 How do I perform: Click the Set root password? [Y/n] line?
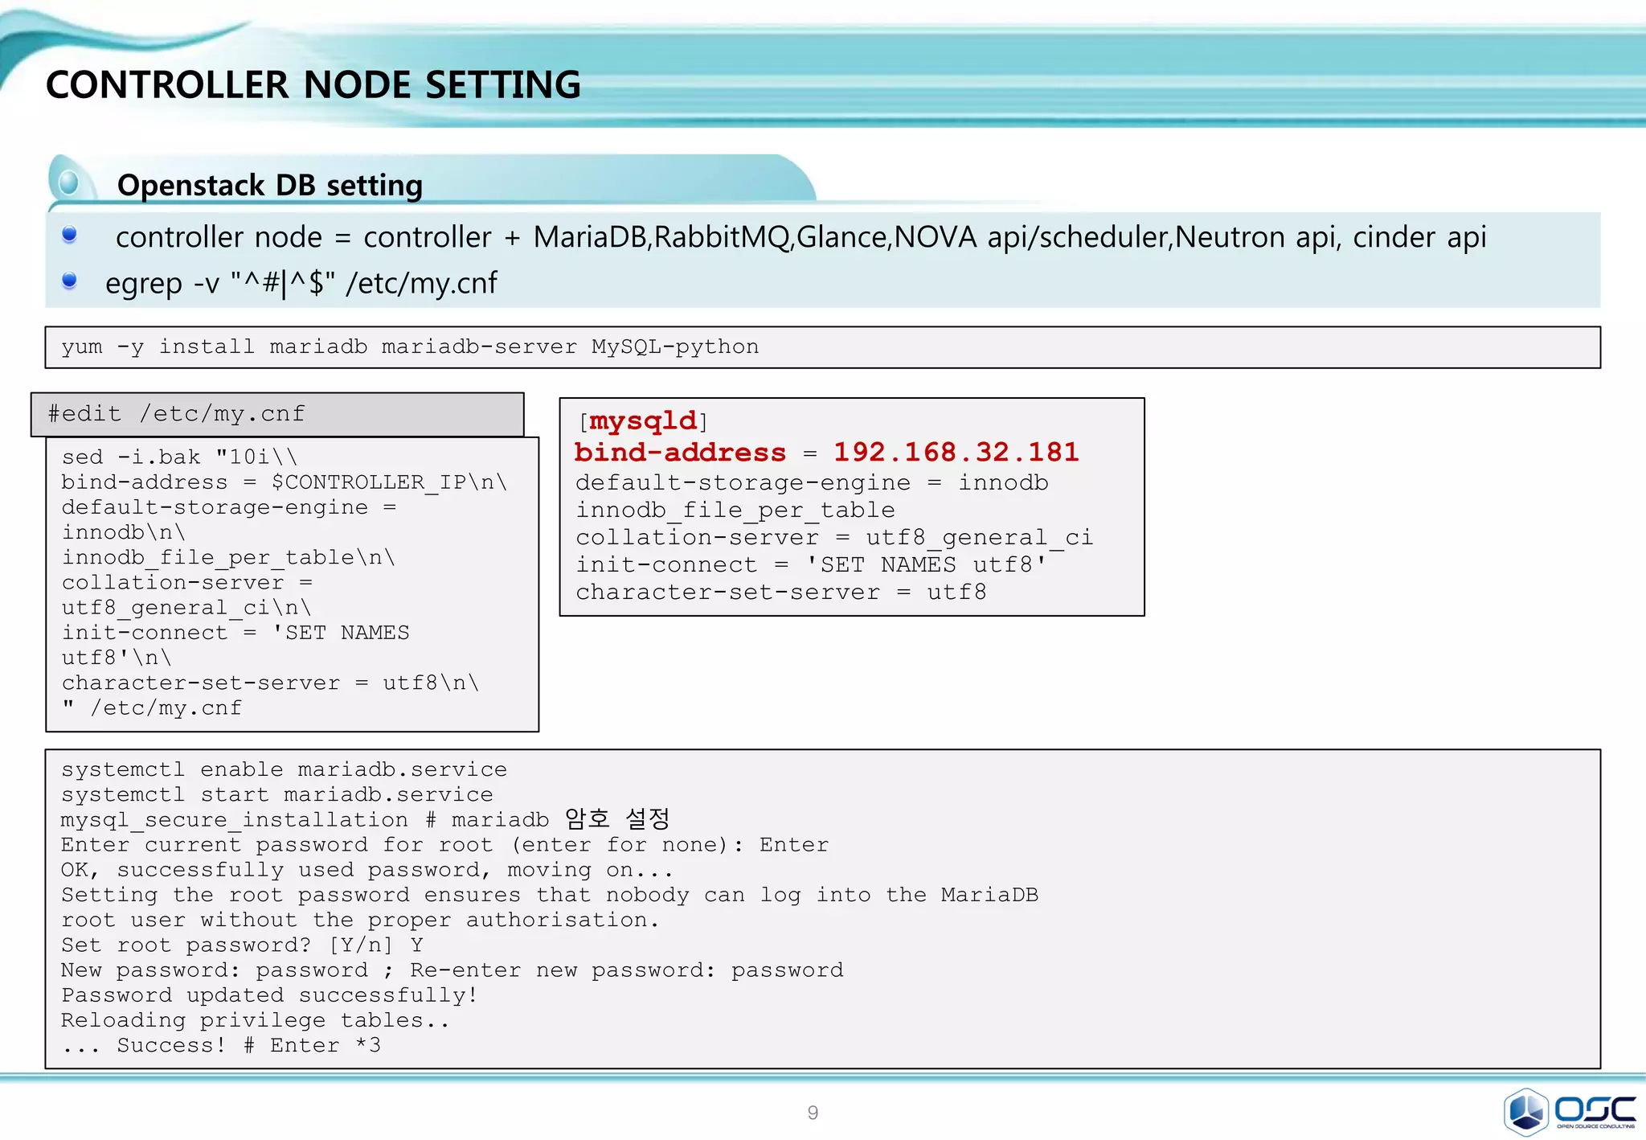[x=242, y=945]
